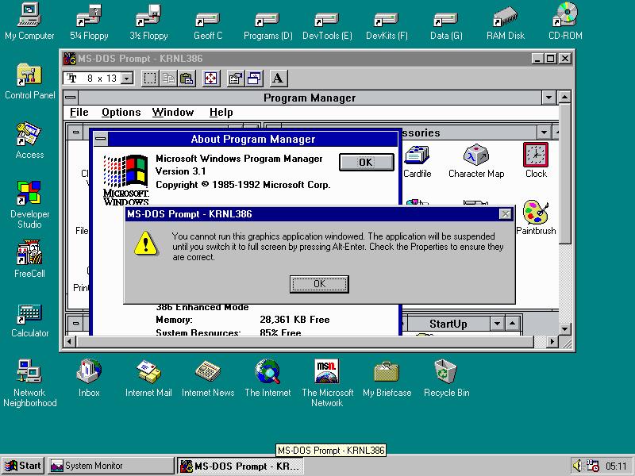Click the Font 'A' toolbar button
The image size is (635, 476).
coord(278,79)
